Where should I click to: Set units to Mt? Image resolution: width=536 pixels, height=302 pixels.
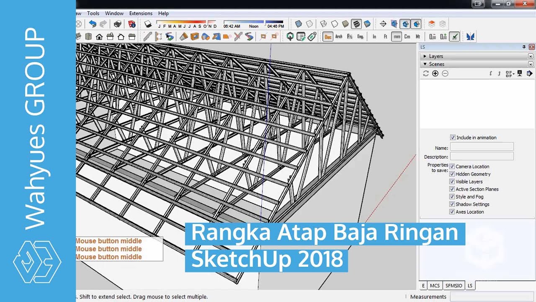coord(418,37)
